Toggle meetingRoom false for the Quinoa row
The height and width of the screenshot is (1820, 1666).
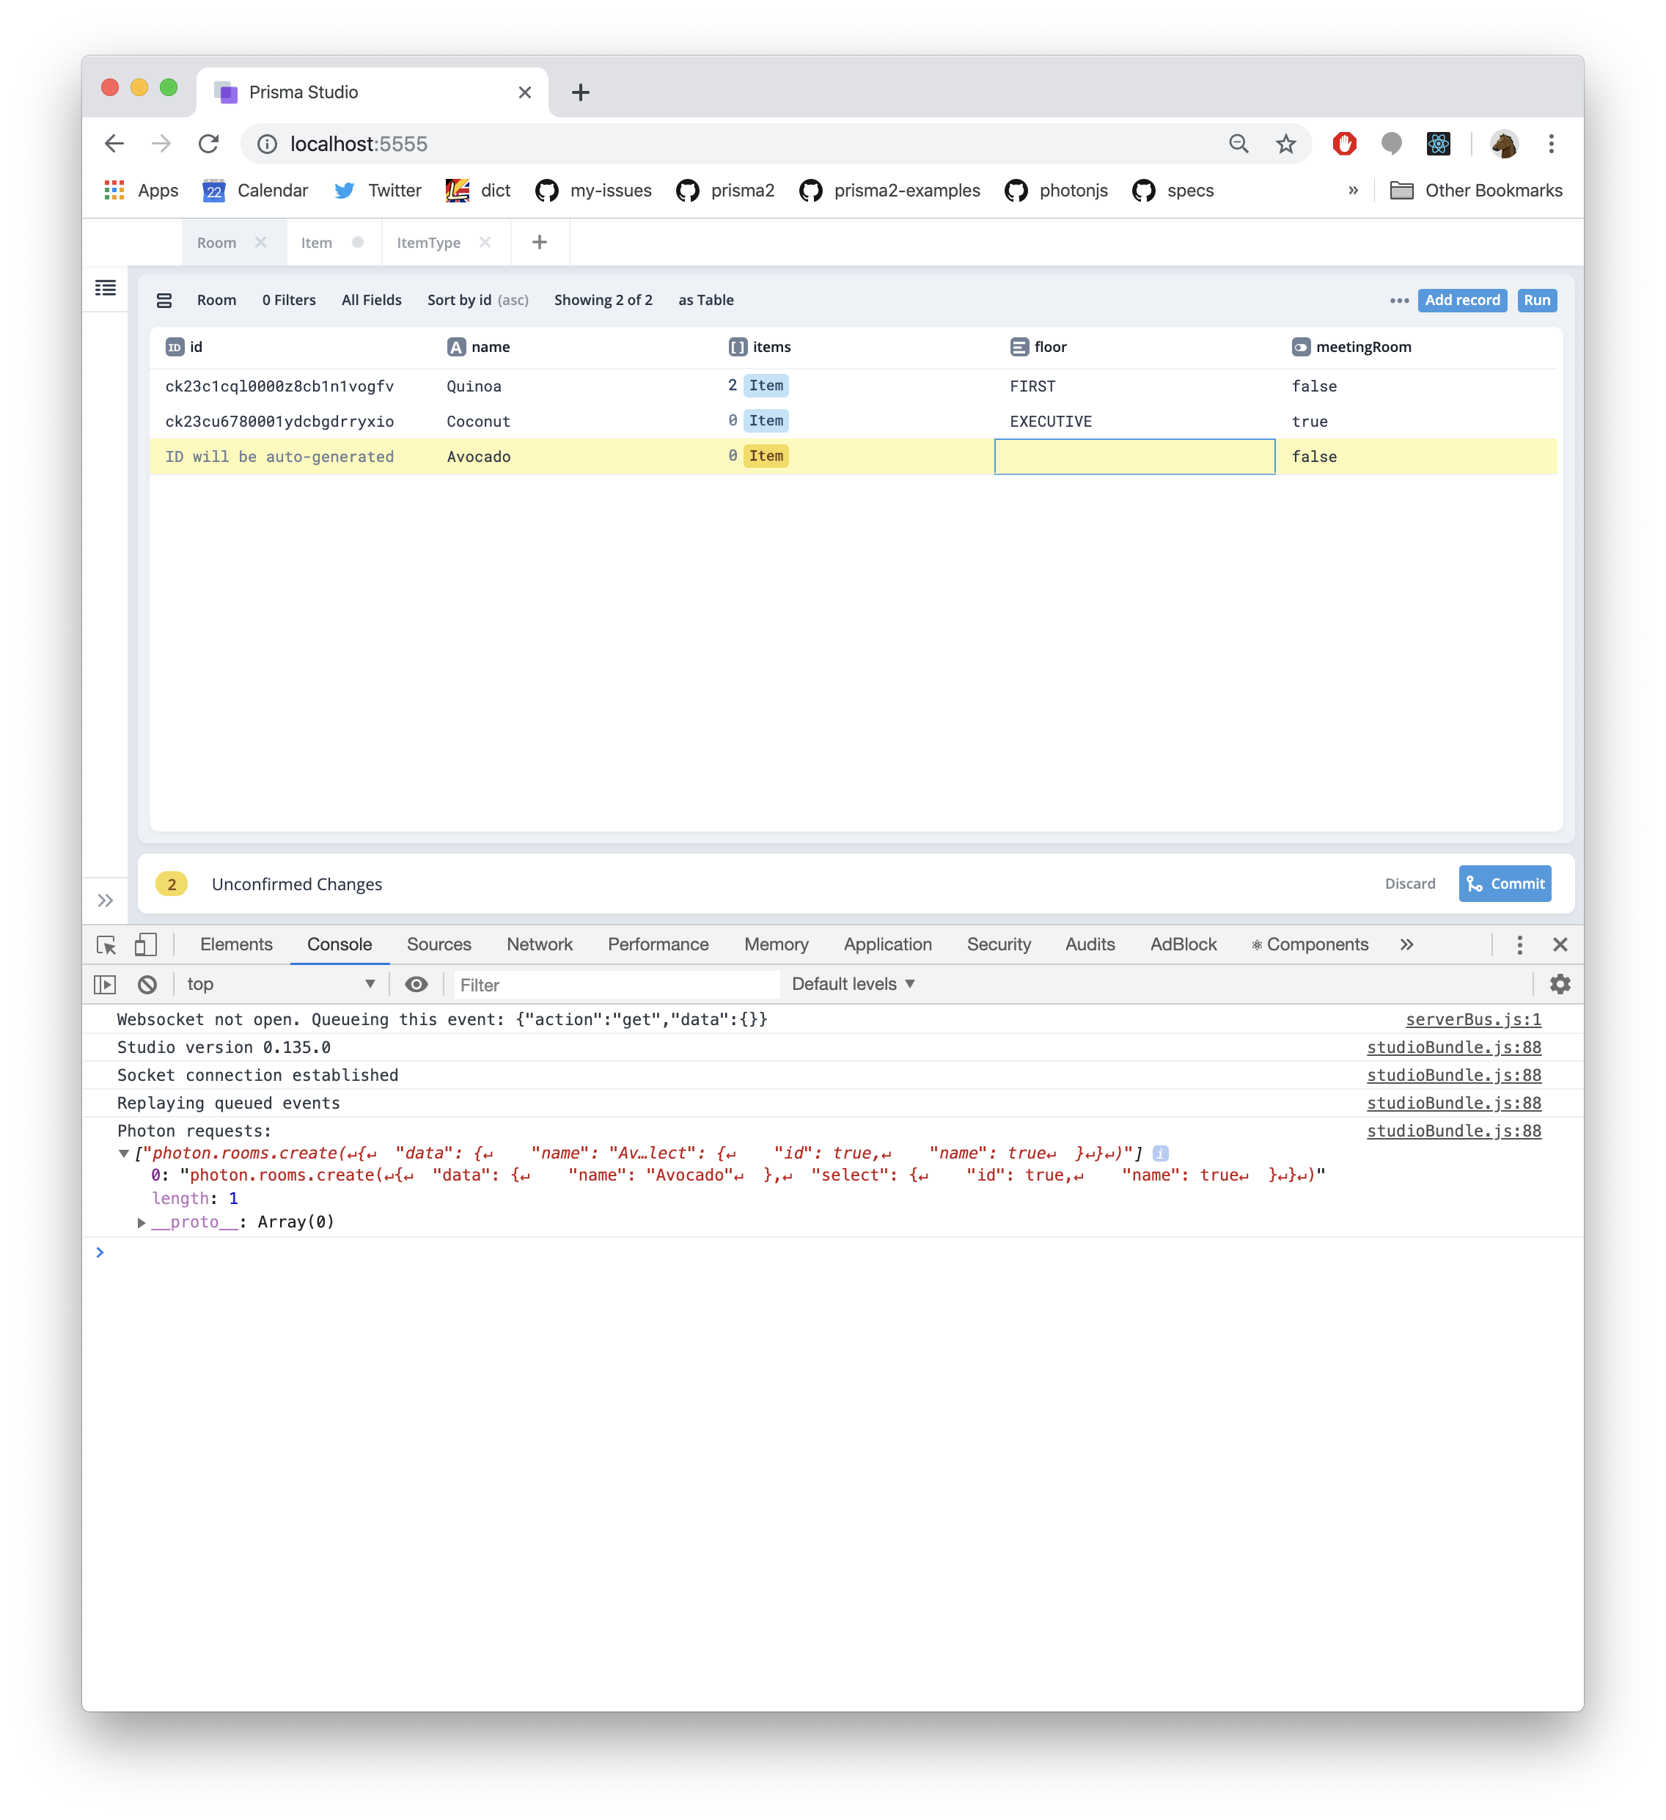1315,386
